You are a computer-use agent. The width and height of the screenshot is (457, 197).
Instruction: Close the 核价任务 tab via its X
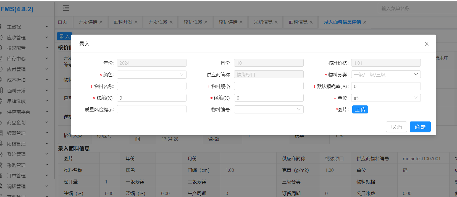[x=206, y=22]
